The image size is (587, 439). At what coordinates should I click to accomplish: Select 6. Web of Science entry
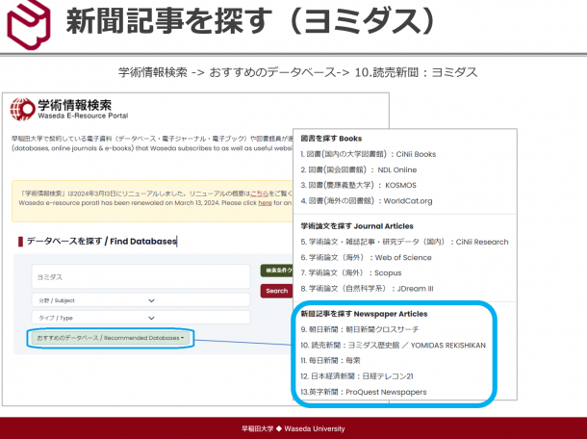366,258
